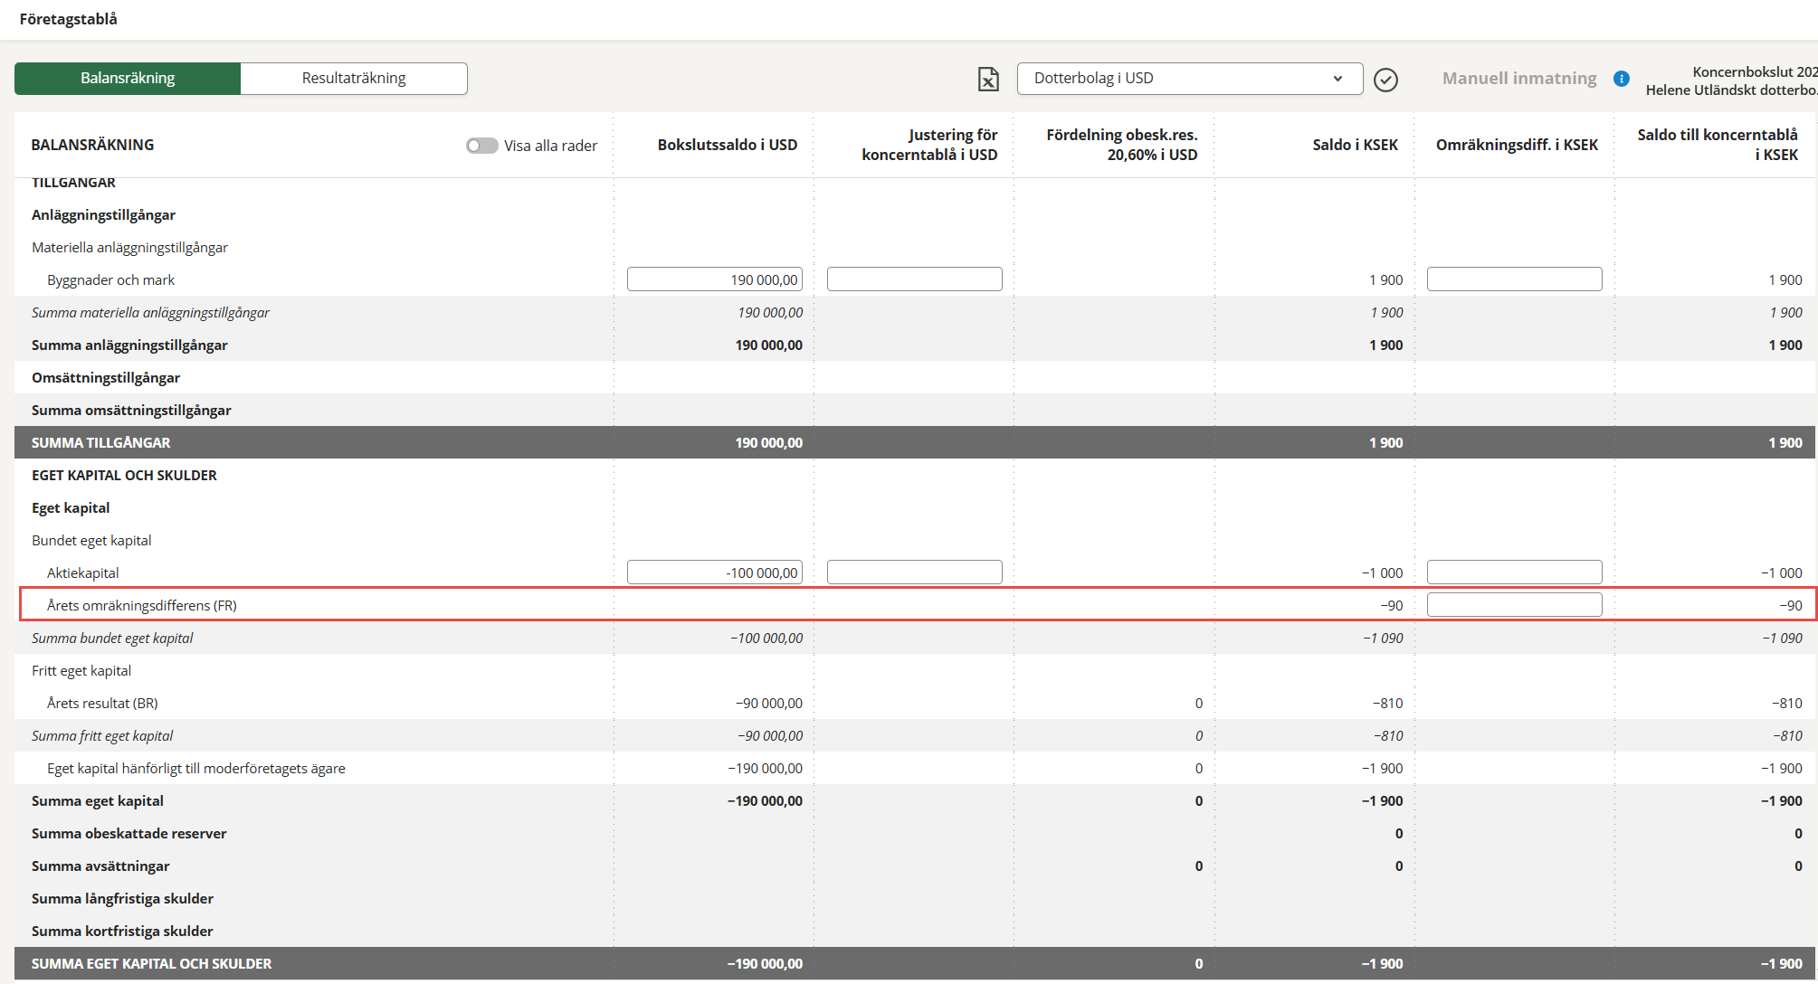Click Aktiekapital Bokslutssaldo input field
The width and height of the screenshot is (1818, 984).
click(x=714, y=572)
